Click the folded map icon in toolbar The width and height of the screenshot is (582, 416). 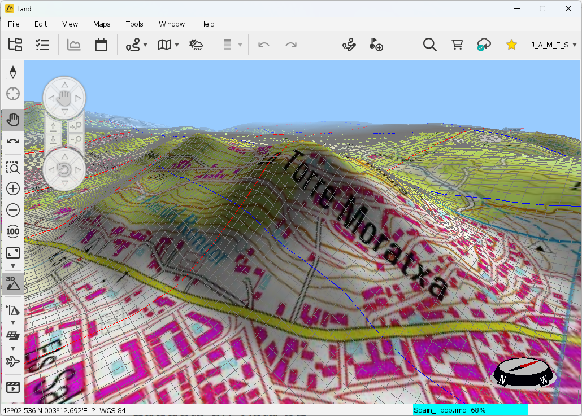(164, 45)
